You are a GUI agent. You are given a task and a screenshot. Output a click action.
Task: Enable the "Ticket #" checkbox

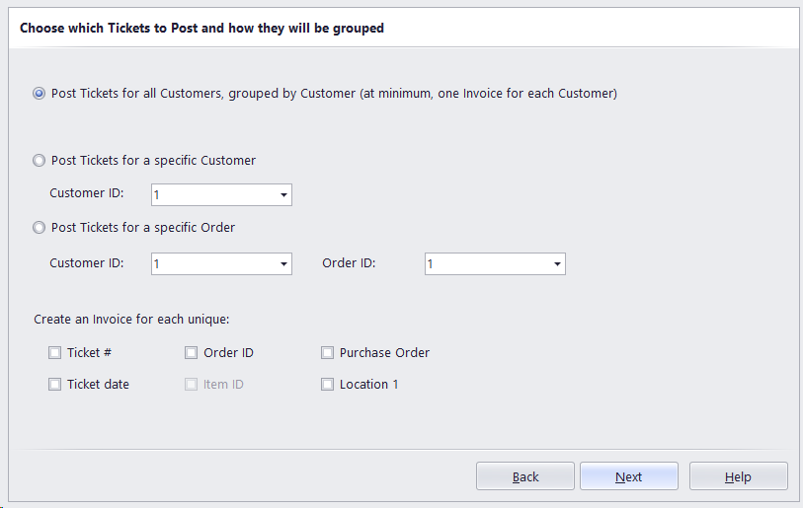point(55,352)
